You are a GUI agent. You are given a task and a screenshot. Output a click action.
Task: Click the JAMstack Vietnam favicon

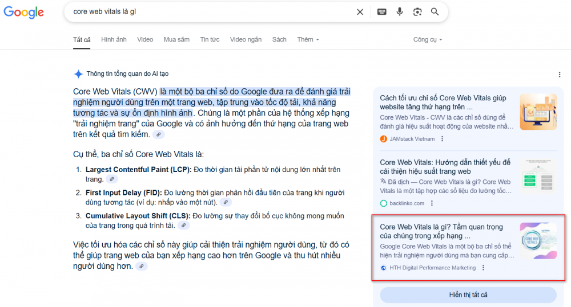(x=384, y=139)
